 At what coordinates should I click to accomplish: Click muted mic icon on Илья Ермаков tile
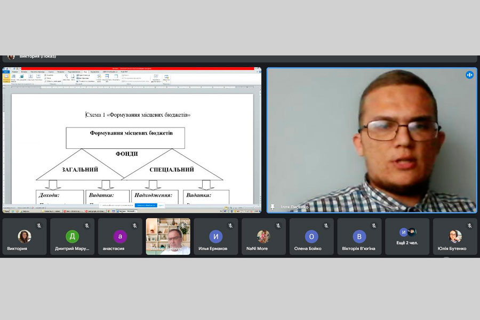click(x=230, y=226)
